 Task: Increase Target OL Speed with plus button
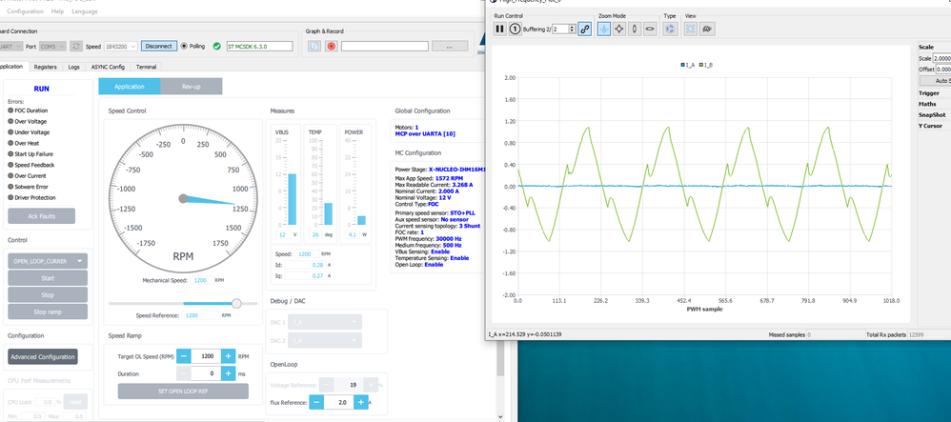pyautogui.click(x=228, y=356)
